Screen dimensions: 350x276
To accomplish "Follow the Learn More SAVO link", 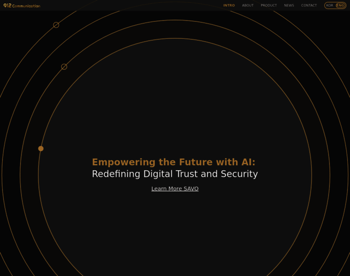I will click(175, 189).
